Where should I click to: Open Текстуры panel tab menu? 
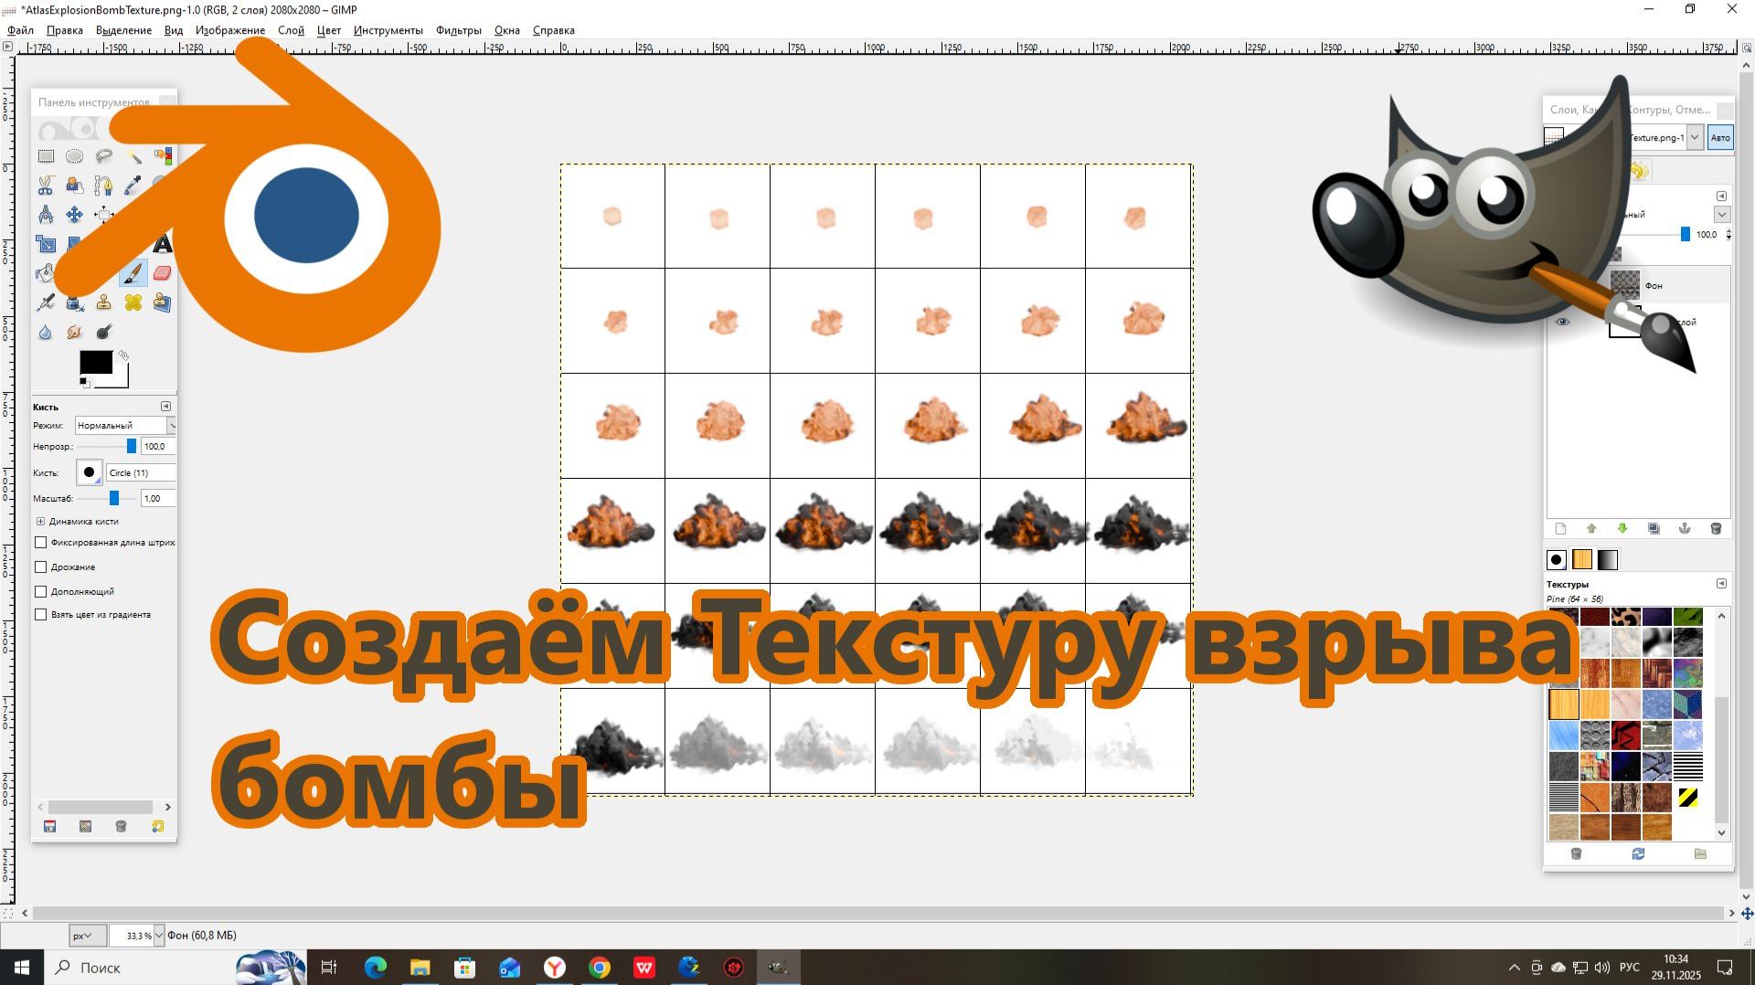point(1721,584)
